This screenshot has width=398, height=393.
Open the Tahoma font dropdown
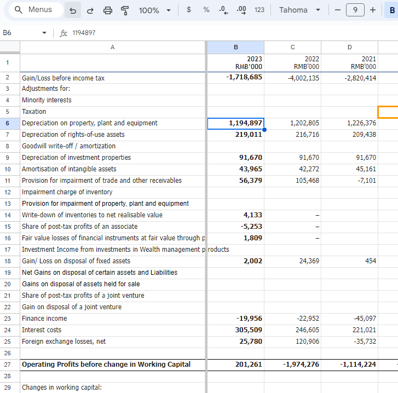299,10
